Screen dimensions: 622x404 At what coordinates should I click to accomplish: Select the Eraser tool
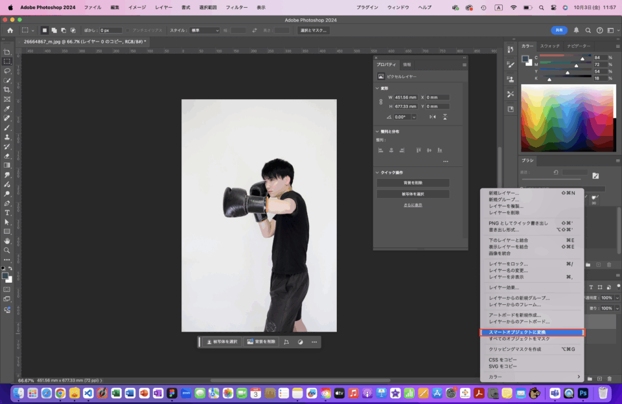click(x=7, y=156)
